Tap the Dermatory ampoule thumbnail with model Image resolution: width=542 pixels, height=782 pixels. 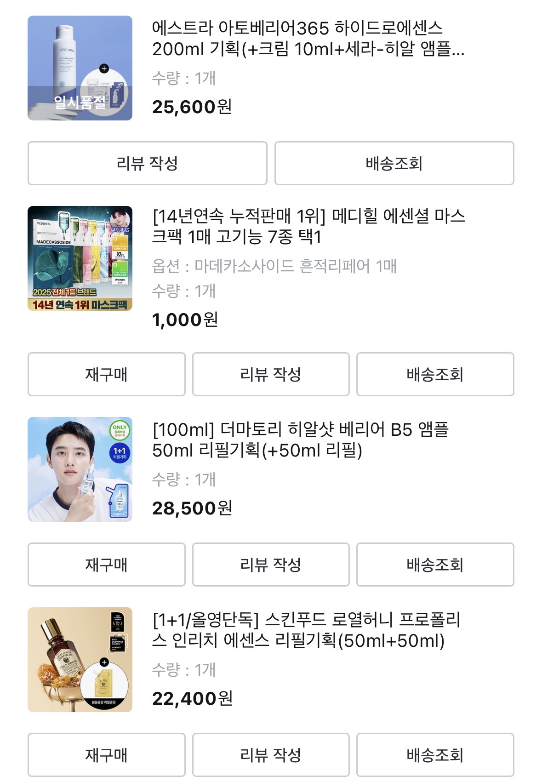click(80, 469)
